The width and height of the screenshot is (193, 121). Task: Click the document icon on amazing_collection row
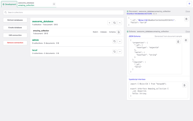(x=119, y=32)
